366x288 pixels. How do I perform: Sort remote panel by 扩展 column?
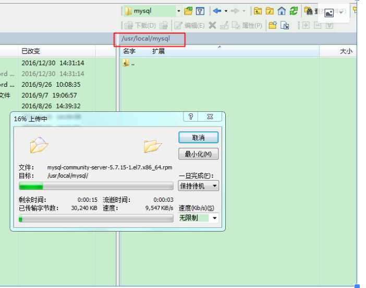(x=158, y=51)
